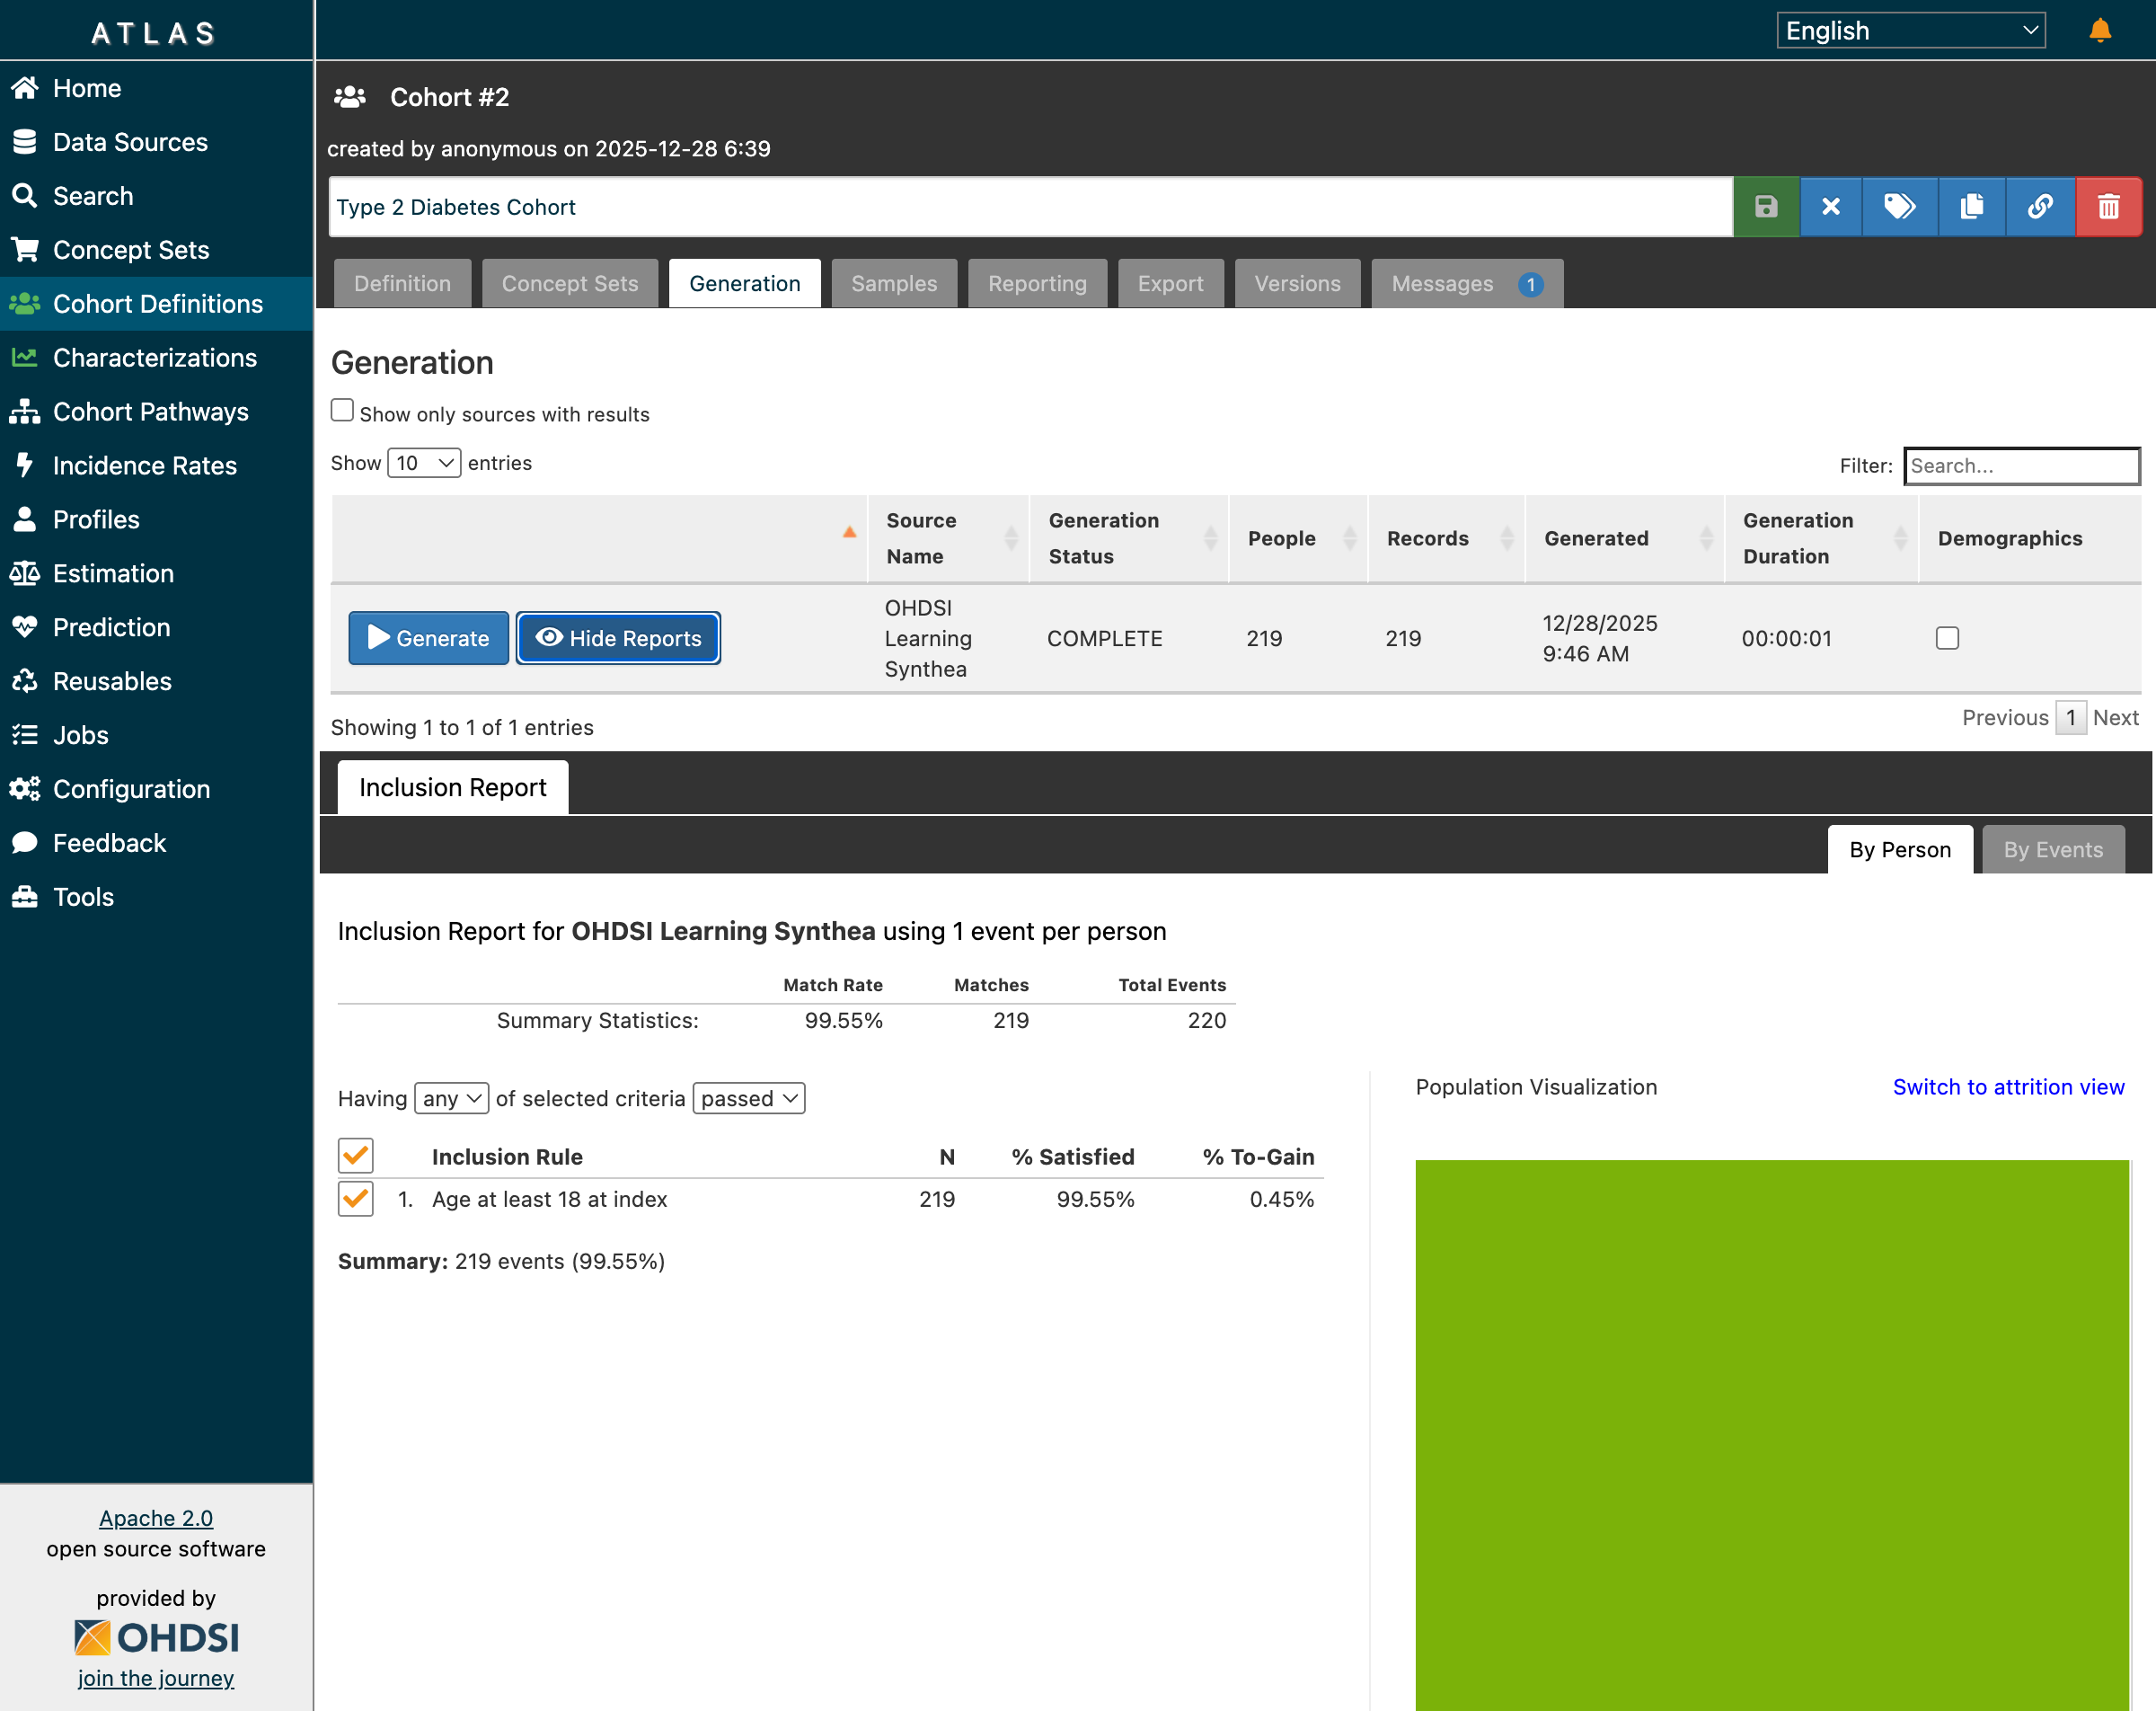Click the green save cohort icon

[x=1766, y=207]
